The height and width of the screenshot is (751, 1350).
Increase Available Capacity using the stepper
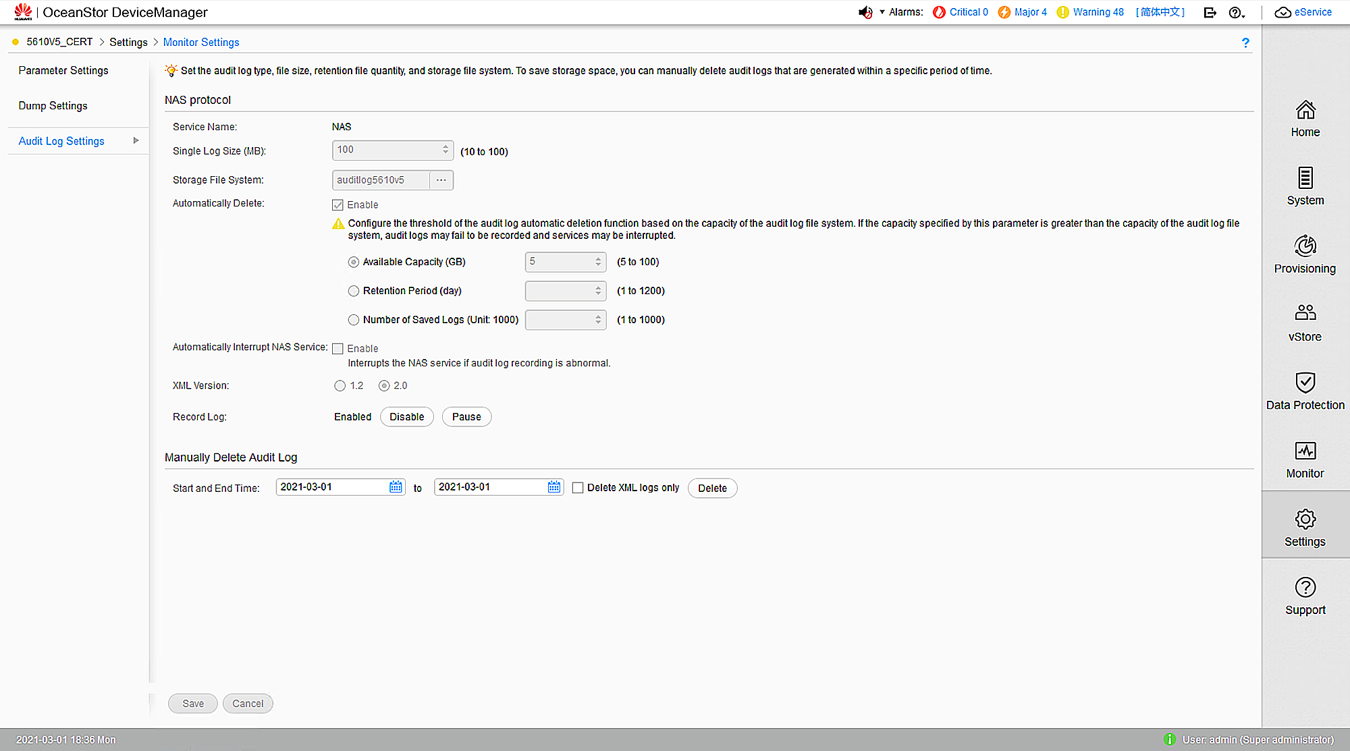pyautogui.click(x=597, y=258)
